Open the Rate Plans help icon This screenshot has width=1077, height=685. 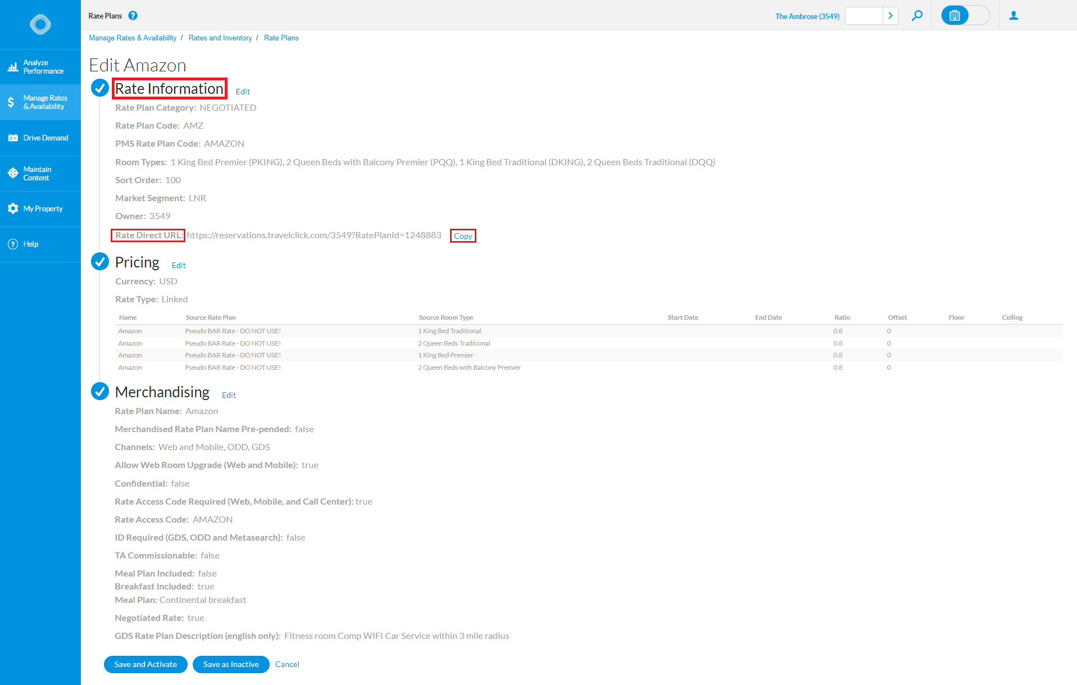[x=133, y=16]
